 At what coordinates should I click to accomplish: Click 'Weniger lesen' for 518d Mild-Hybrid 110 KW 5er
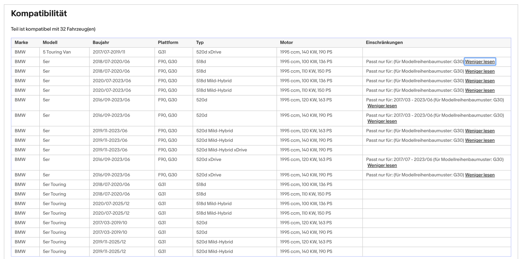pyautogui.click(x=480, y=90)
